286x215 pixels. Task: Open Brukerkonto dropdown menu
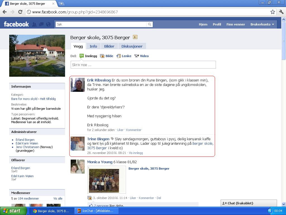[x=262, y=24]
